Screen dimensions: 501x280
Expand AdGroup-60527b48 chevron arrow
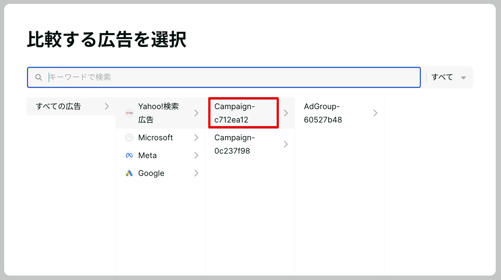[375, 113]
